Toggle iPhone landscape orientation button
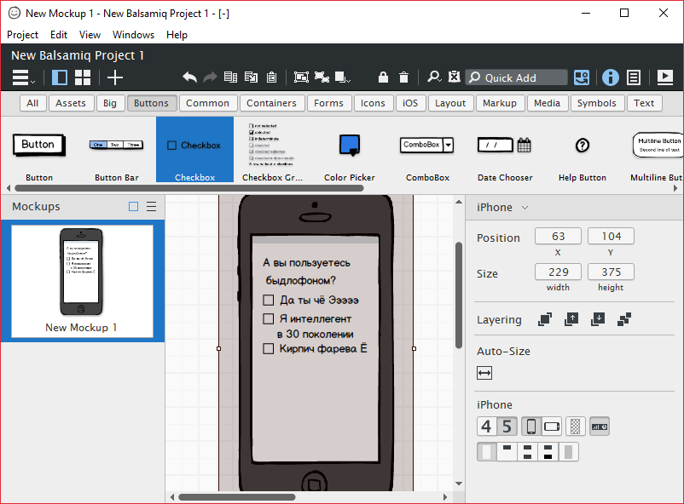The height and width of the screenshot is (504, 684). click(552, 427)
